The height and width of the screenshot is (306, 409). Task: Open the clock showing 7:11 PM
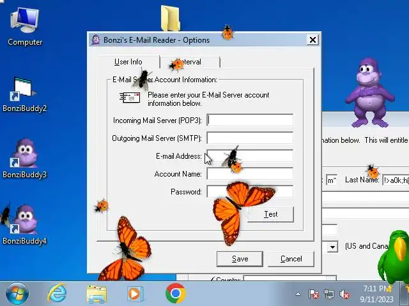click(x=376, y=294)
